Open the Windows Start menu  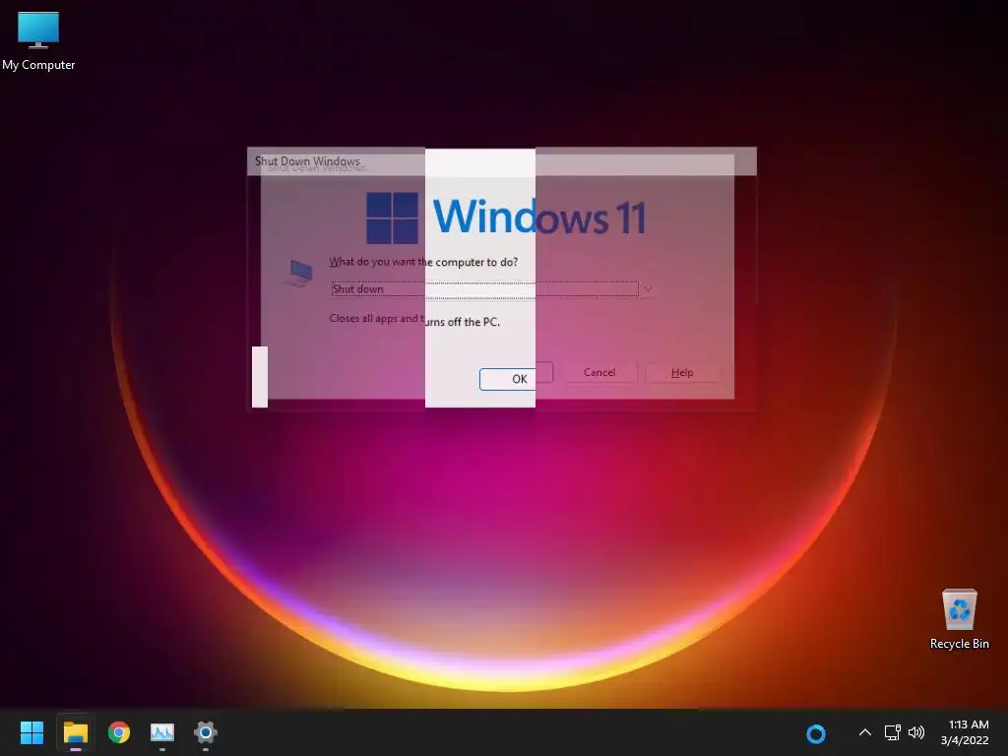coord(31,732)
